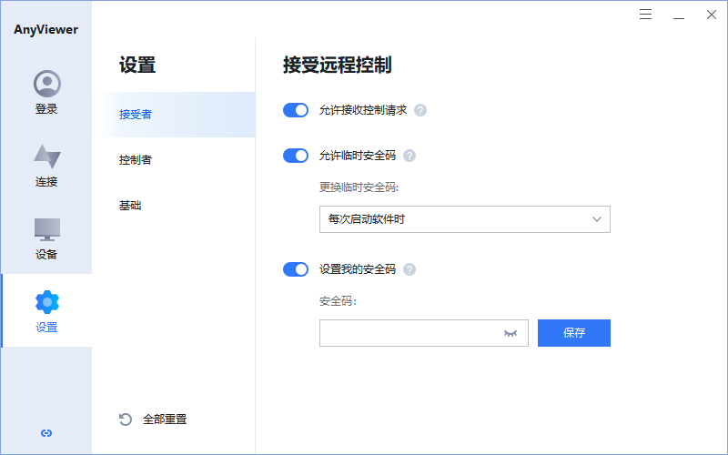The image size is (728, 455).
Task: Show the hidden security code with the eye icon
Action: click(511, 334)
